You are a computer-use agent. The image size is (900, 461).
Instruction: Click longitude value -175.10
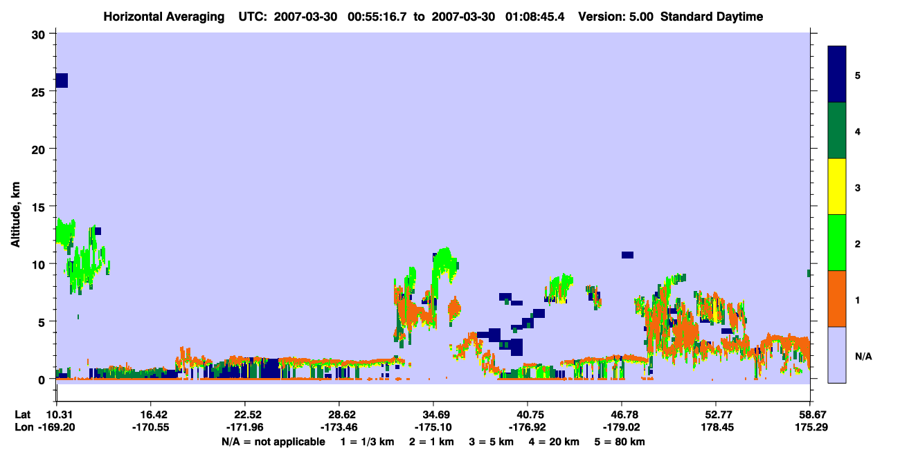pos(433,428)
